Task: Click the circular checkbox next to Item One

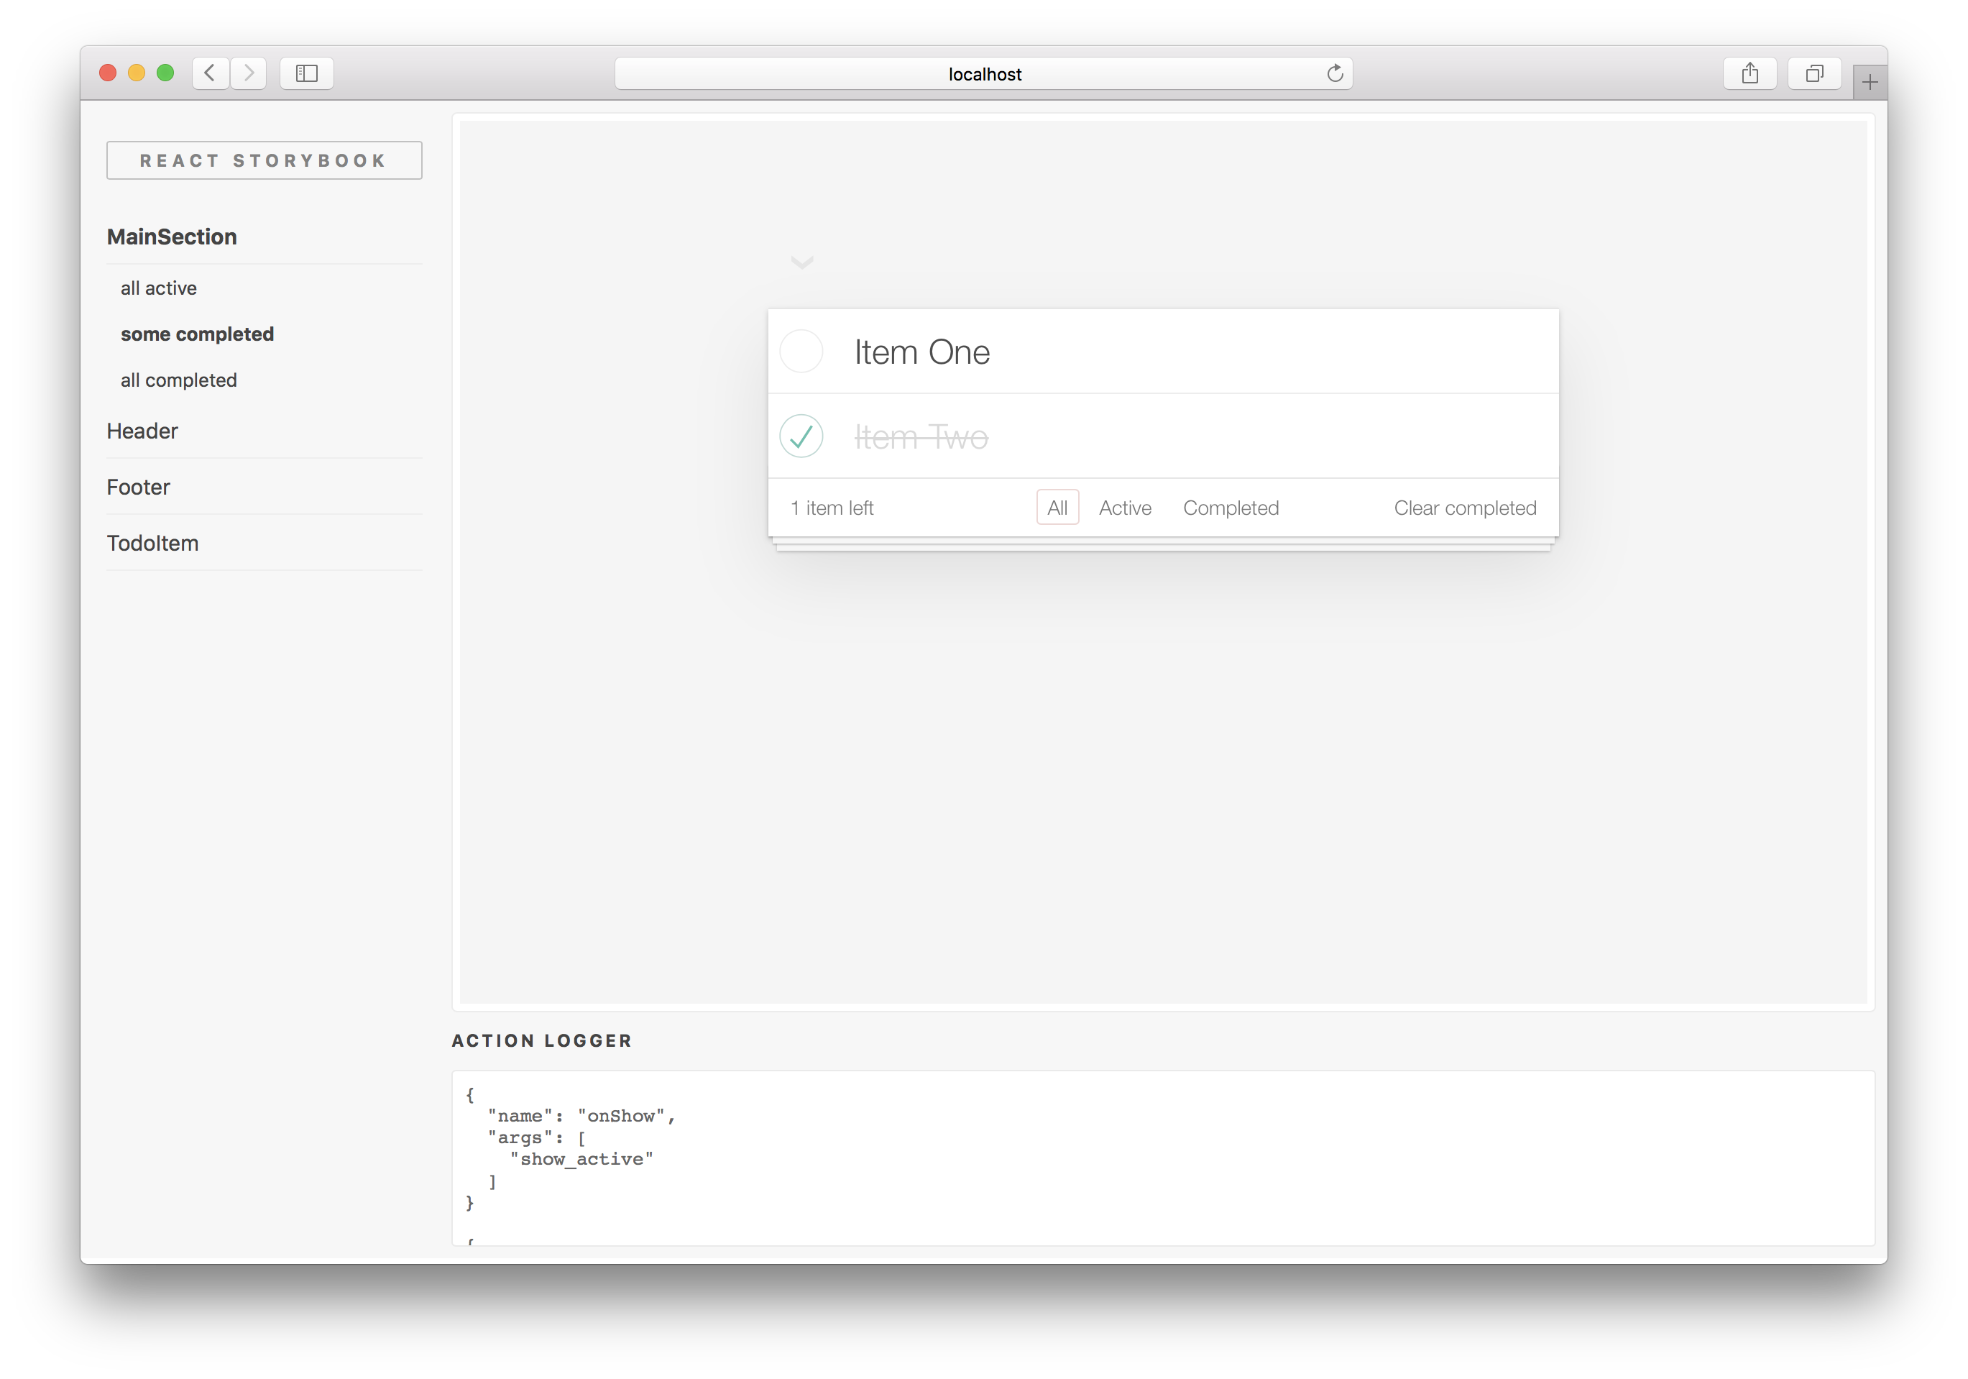Action: (801, 350)
